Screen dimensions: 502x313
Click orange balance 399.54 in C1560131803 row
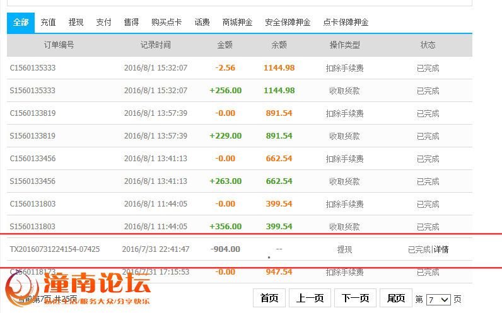[x=279, y=204]
